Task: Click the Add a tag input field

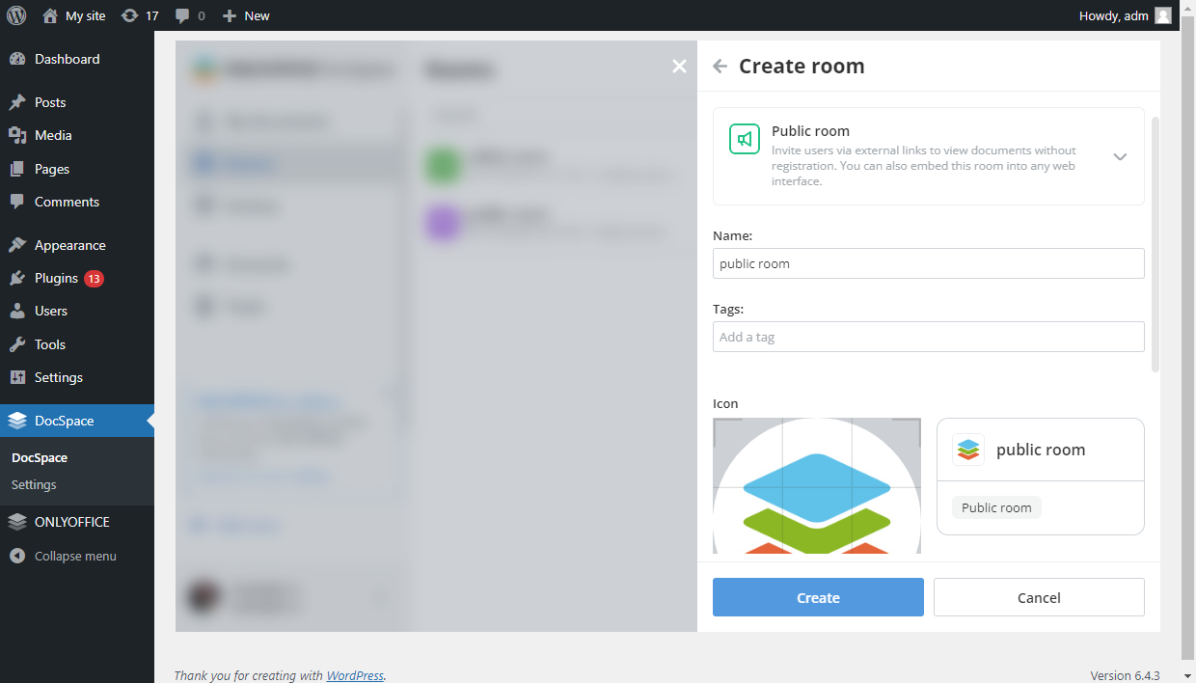Action: [x=928, y=336]
